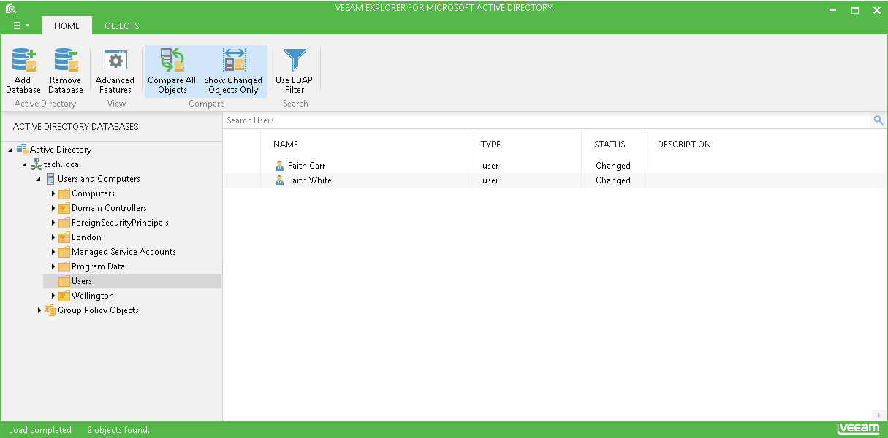
Task: Click the horizontal scrollbar right arrow
Action: click(x=879, y=415)
